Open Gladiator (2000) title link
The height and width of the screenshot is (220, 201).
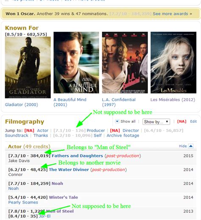point(22,104)
